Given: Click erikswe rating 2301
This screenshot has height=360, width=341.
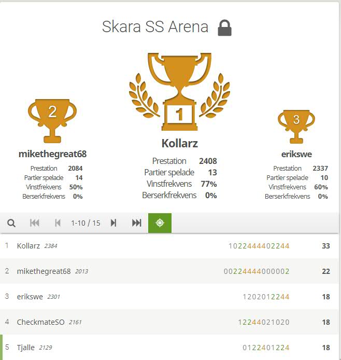Looking at the screenshot, I should click(x=54, y=297).
